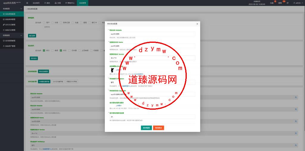Screen dimensions: 305x151
Task: Check the 土耳其语 language checkbox
Action: point(80,50)
